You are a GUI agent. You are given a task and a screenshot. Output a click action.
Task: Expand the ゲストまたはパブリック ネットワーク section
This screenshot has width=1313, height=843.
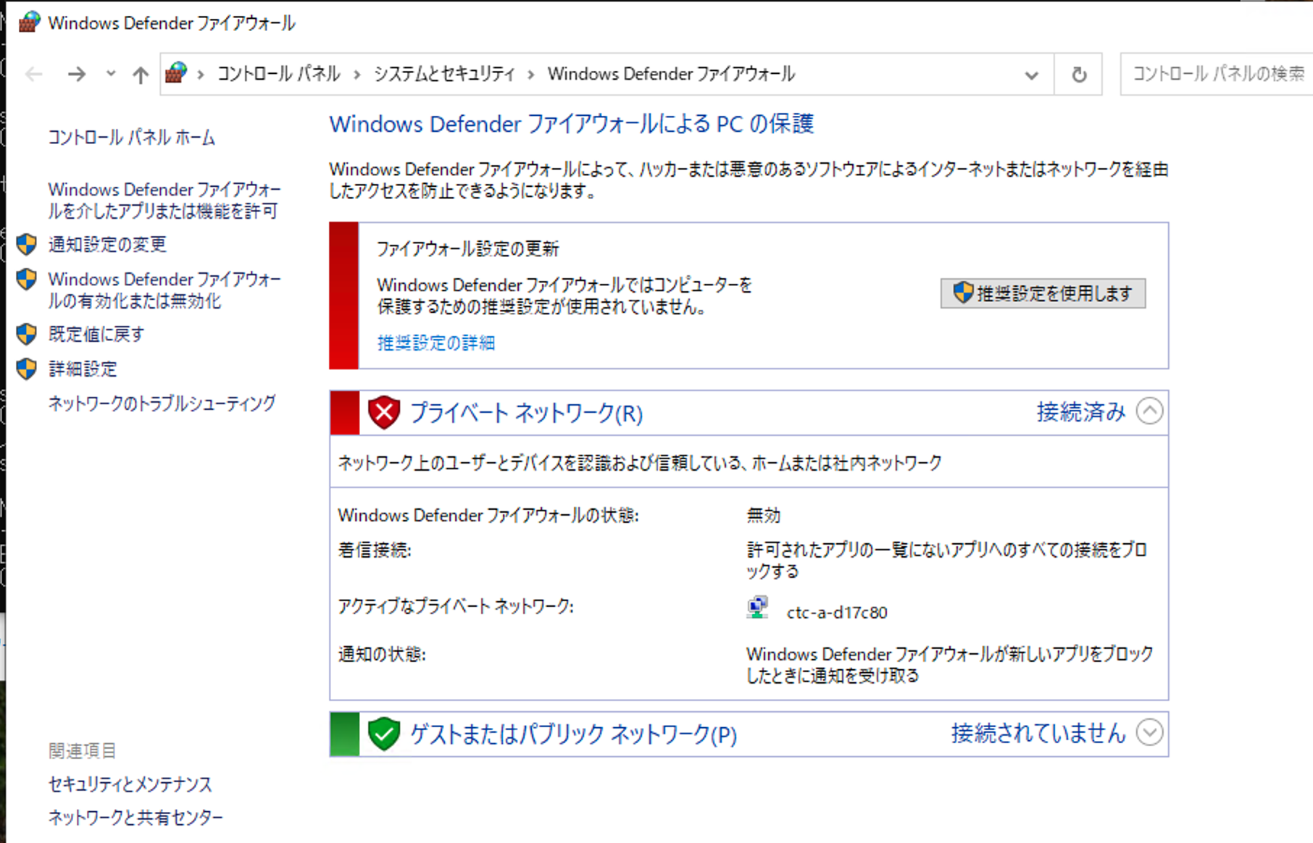coord(1149,732)
